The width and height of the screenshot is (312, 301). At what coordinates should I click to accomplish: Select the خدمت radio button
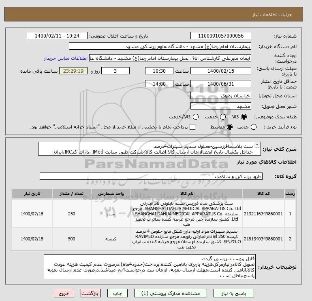[223, 117]
